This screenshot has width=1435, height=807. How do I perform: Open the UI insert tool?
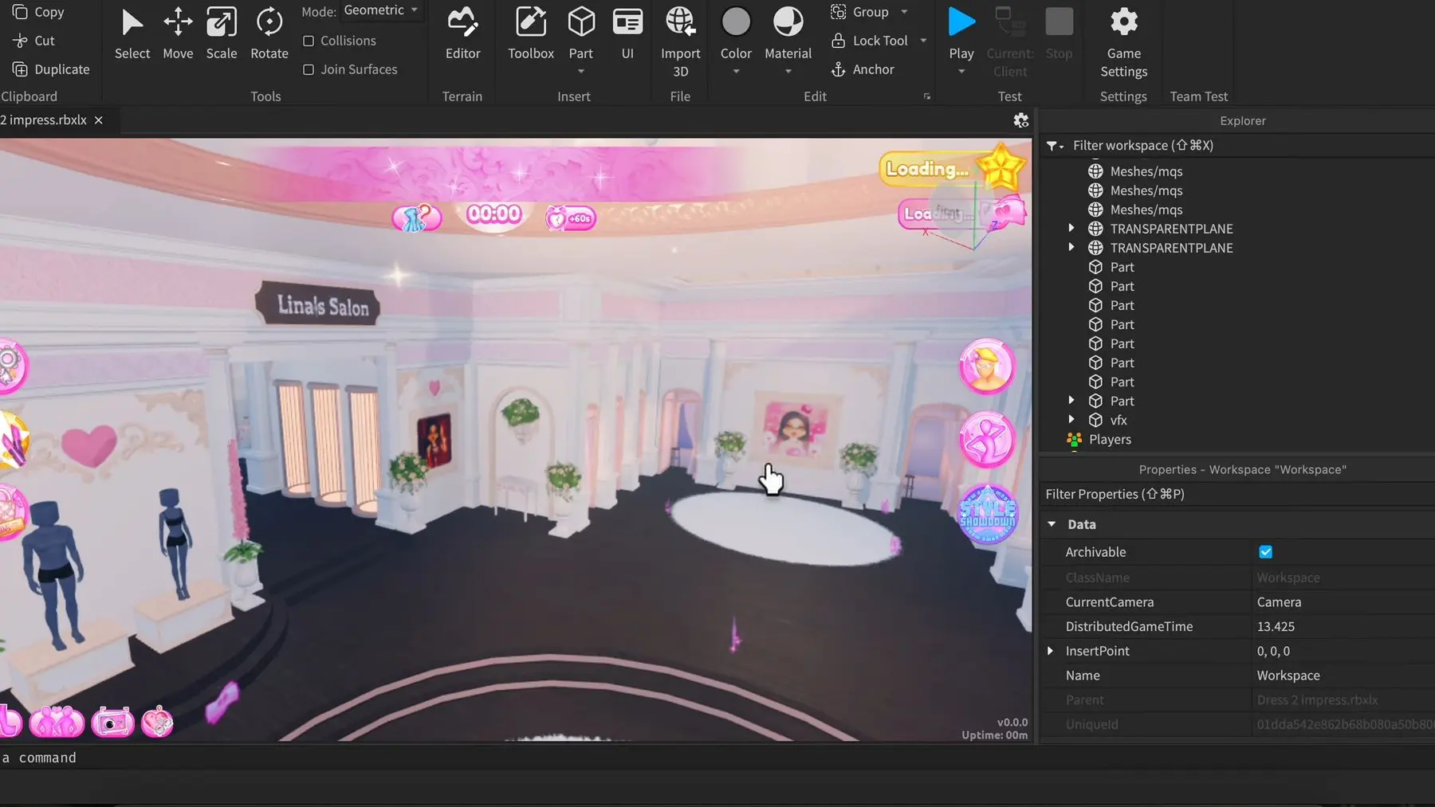(x=627, y=34)
